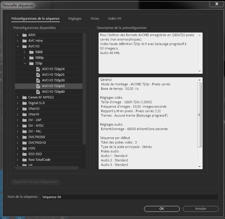Select the DVCPROHD folder row
Screen dimensions: 225x219
49,143
